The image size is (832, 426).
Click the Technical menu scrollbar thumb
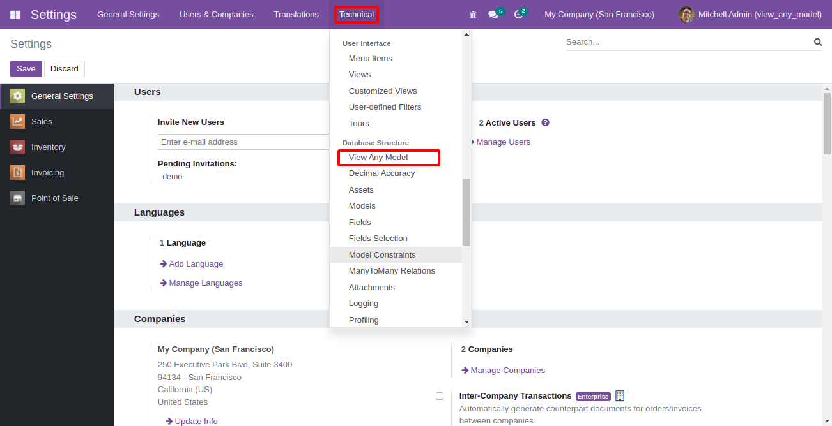[466, 212]
